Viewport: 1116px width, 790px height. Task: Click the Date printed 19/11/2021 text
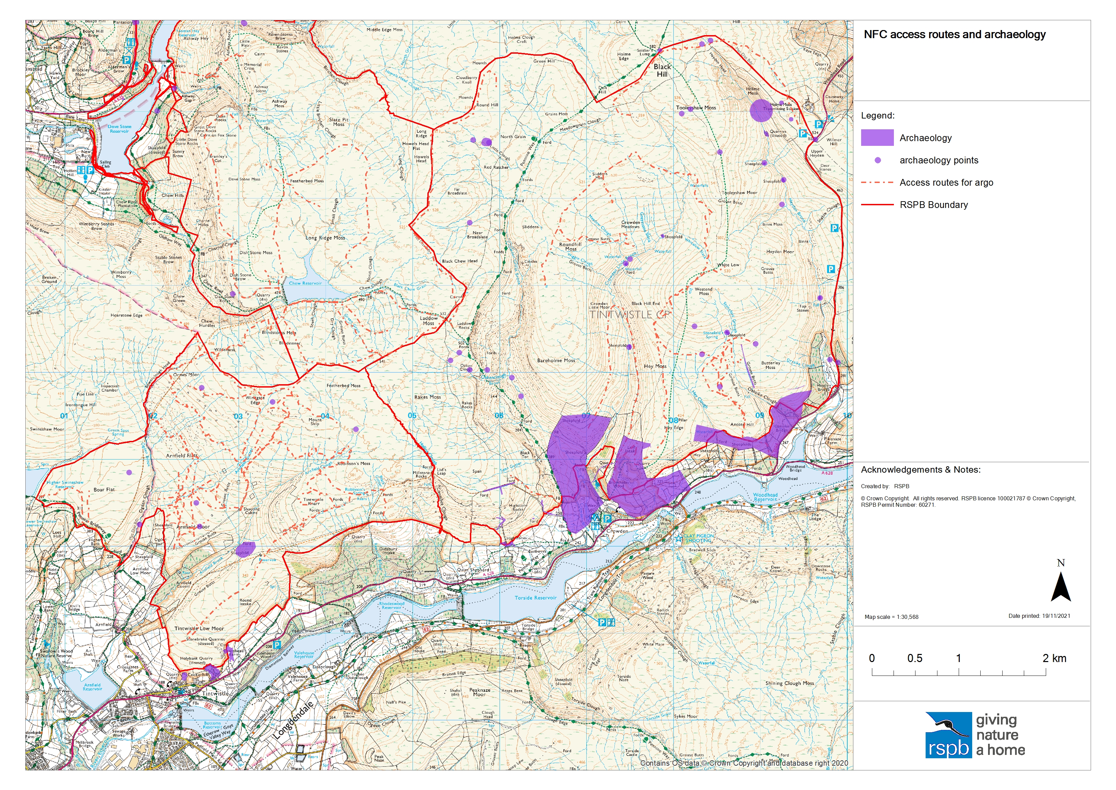coord(1039,616)
